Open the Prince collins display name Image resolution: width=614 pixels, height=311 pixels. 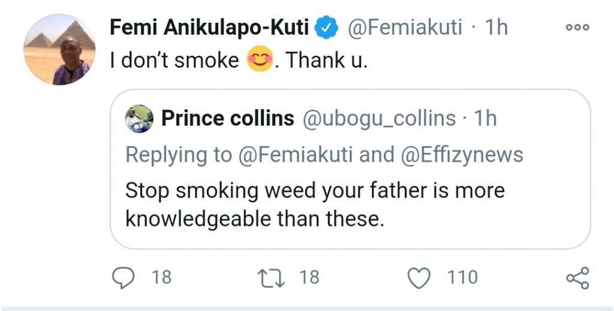(227, 119)
